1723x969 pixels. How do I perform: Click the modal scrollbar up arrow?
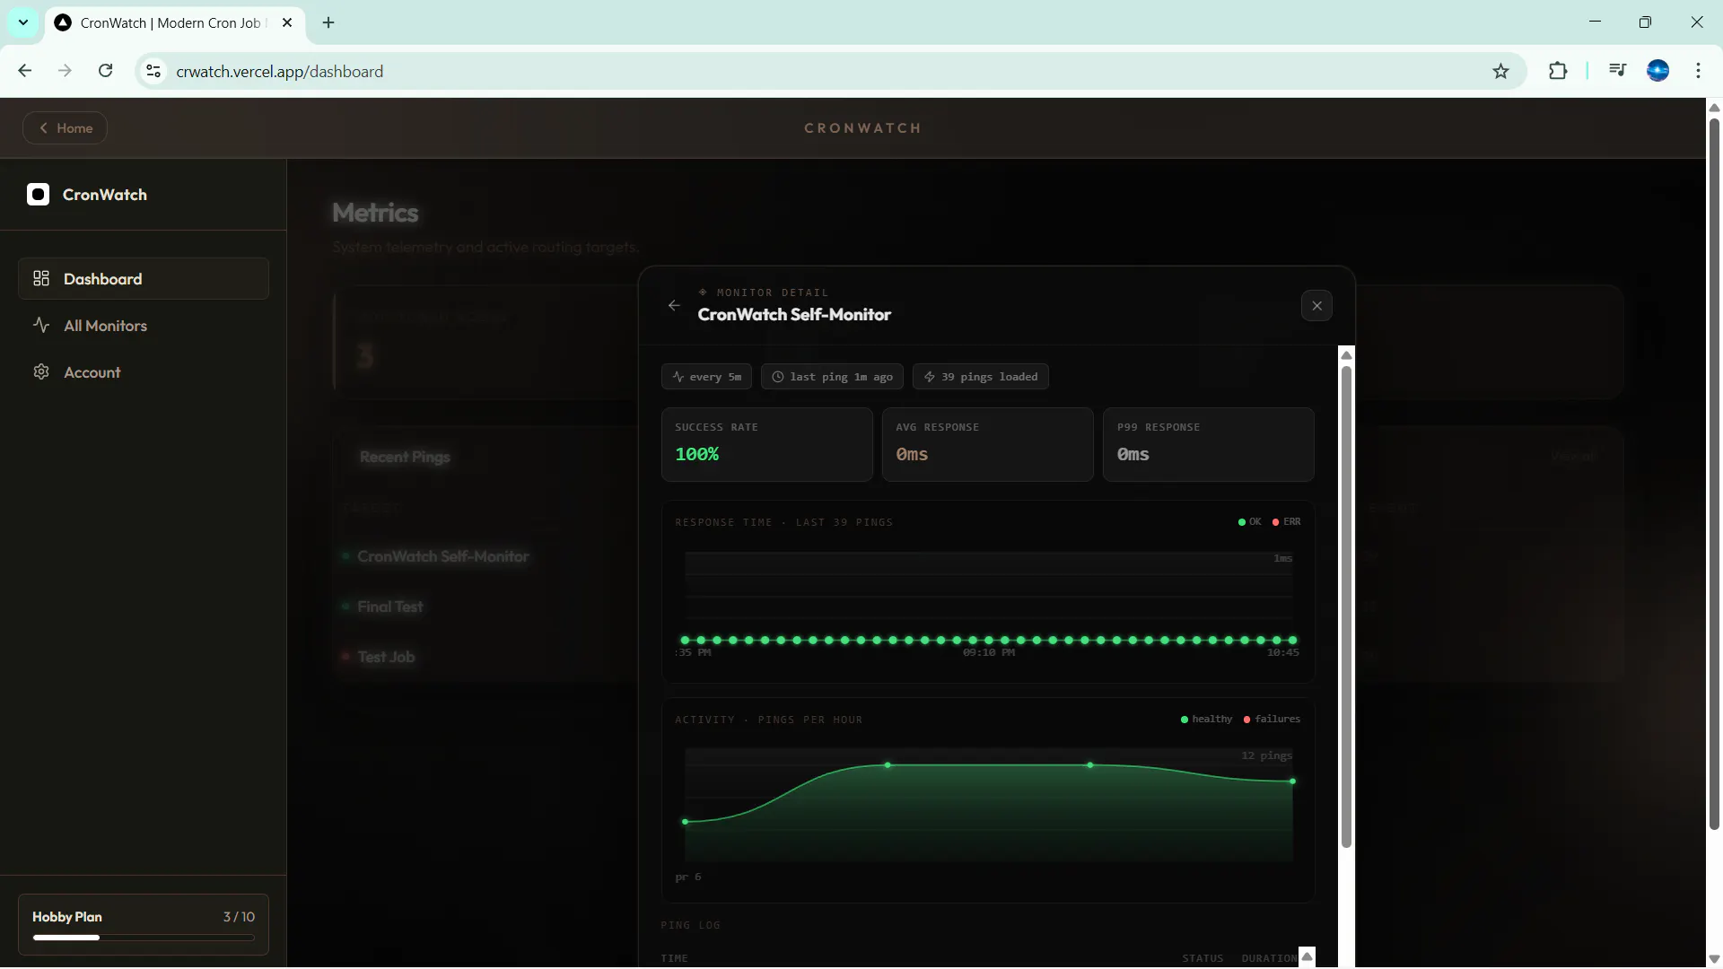(x=1346, y=355)
